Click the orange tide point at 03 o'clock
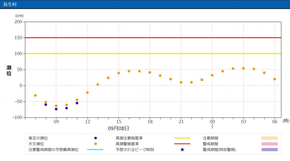Image resolution: width=290 pixels, height=161 pixels. pyautogui.click(x=243, y=68)
